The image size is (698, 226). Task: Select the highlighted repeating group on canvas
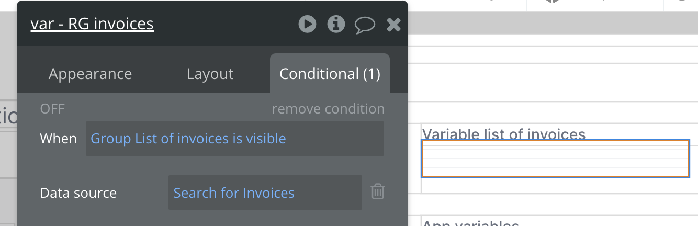(x=555, y=159)
